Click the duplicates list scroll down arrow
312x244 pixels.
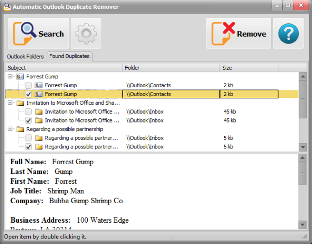pyautogui.click(x=303, y=148)
